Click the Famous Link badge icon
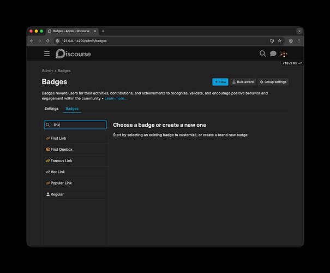 tap(48, 161)
